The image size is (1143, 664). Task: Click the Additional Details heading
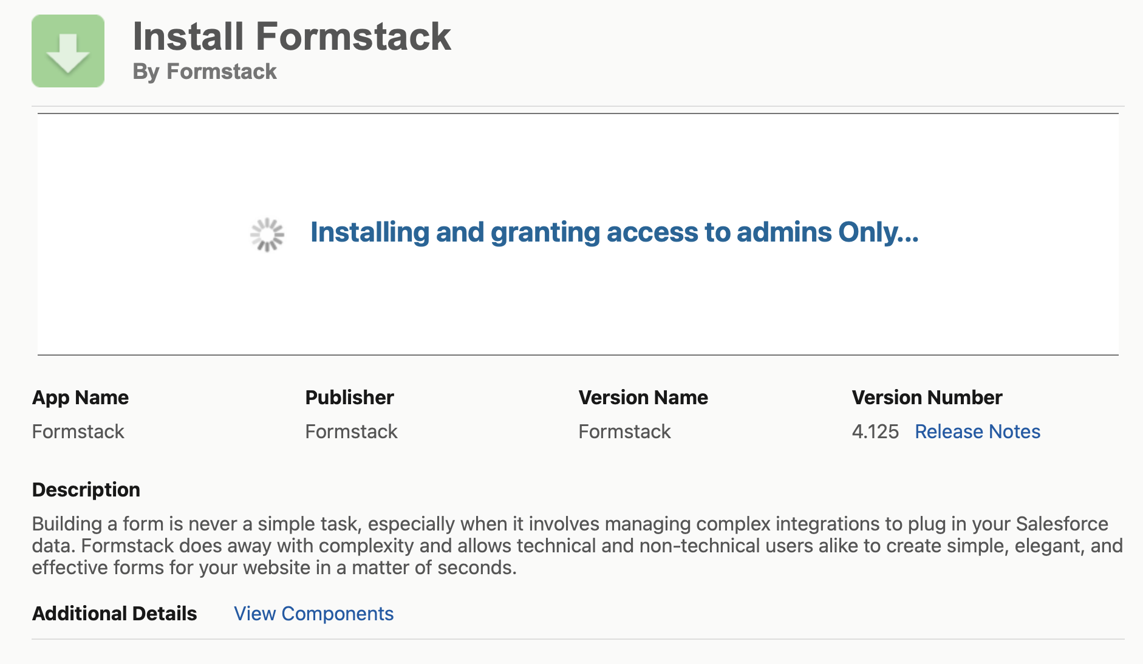[x=114, y=614]
